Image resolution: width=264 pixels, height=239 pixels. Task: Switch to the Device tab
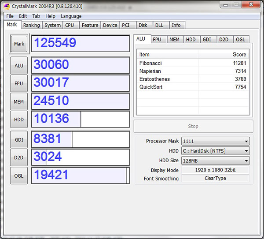(x=110, y=25)
